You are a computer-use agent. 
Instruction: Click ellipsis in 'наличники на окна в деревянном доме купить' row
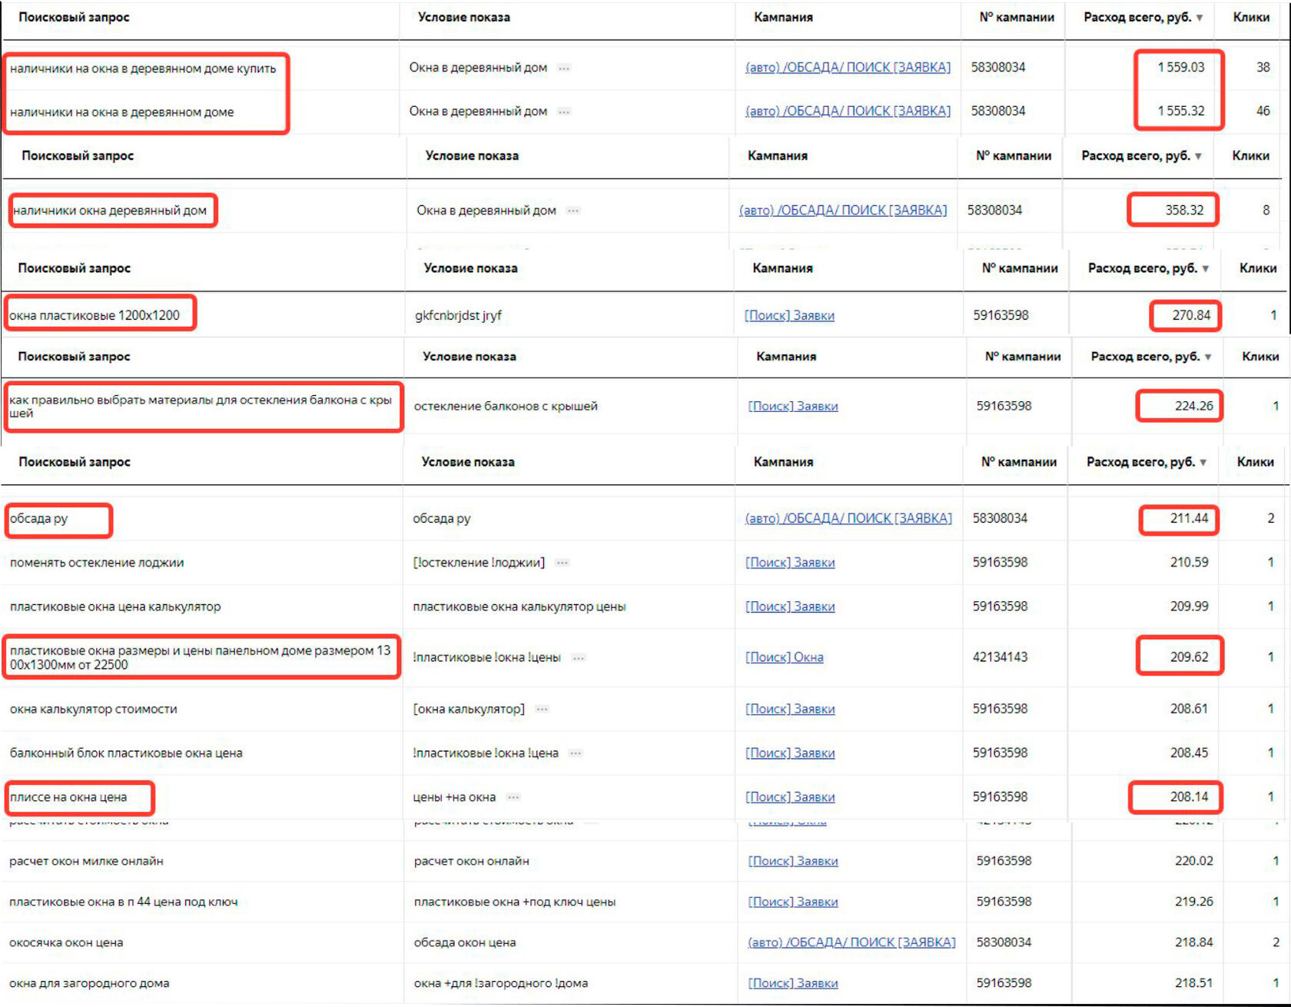tap(565, 68)
